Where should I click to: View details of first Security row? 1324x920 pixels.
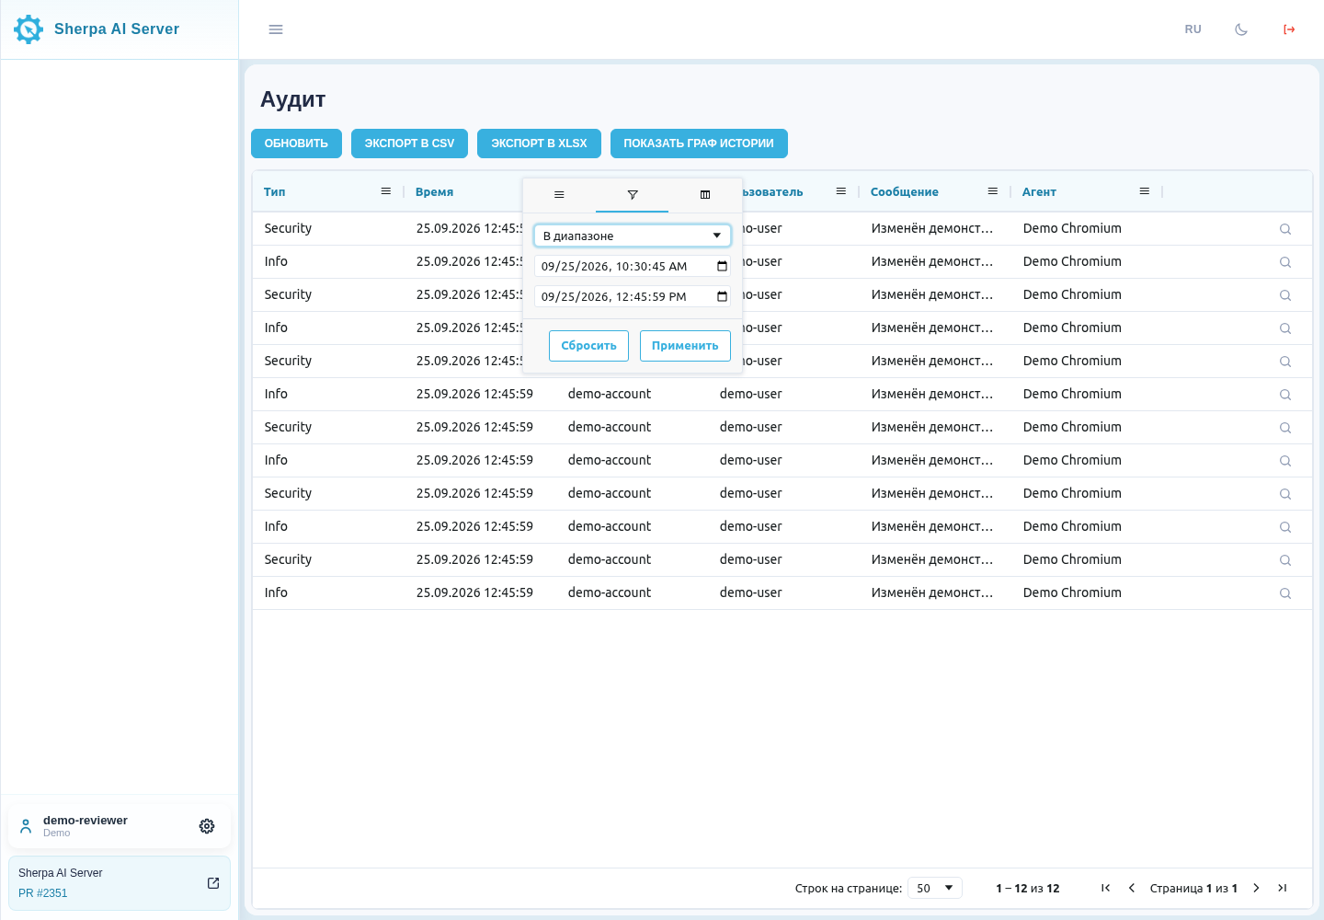[1285, 229]
